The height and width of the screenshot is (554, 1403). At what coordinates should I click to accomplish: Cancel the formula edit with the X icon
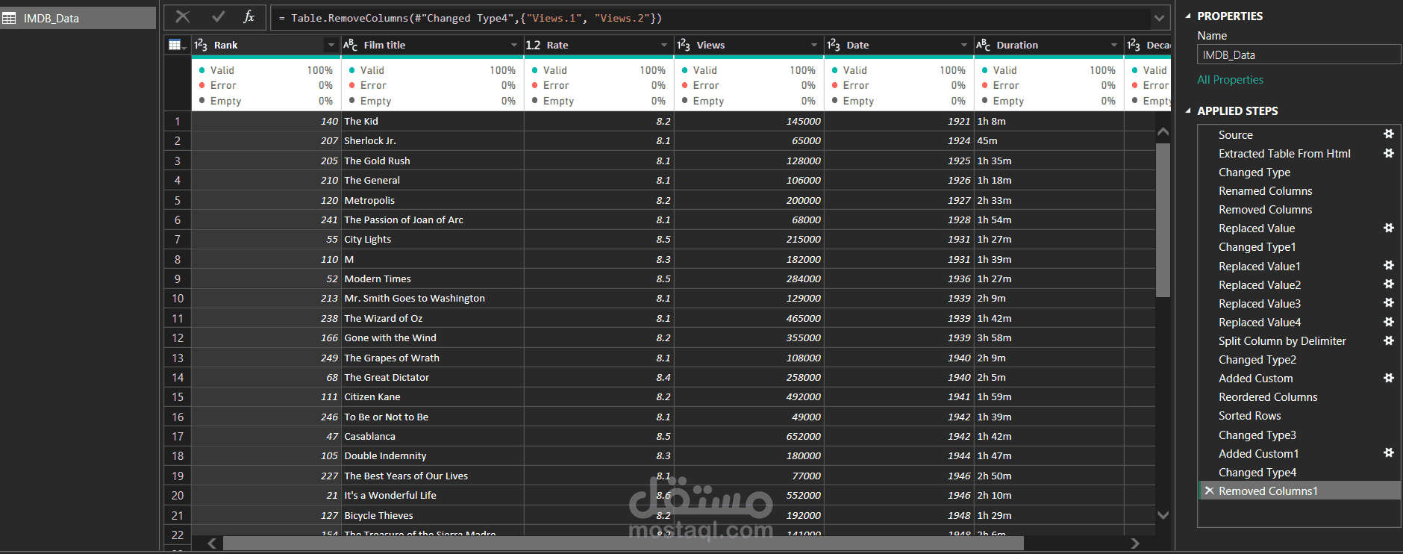[x=183, y=17]
